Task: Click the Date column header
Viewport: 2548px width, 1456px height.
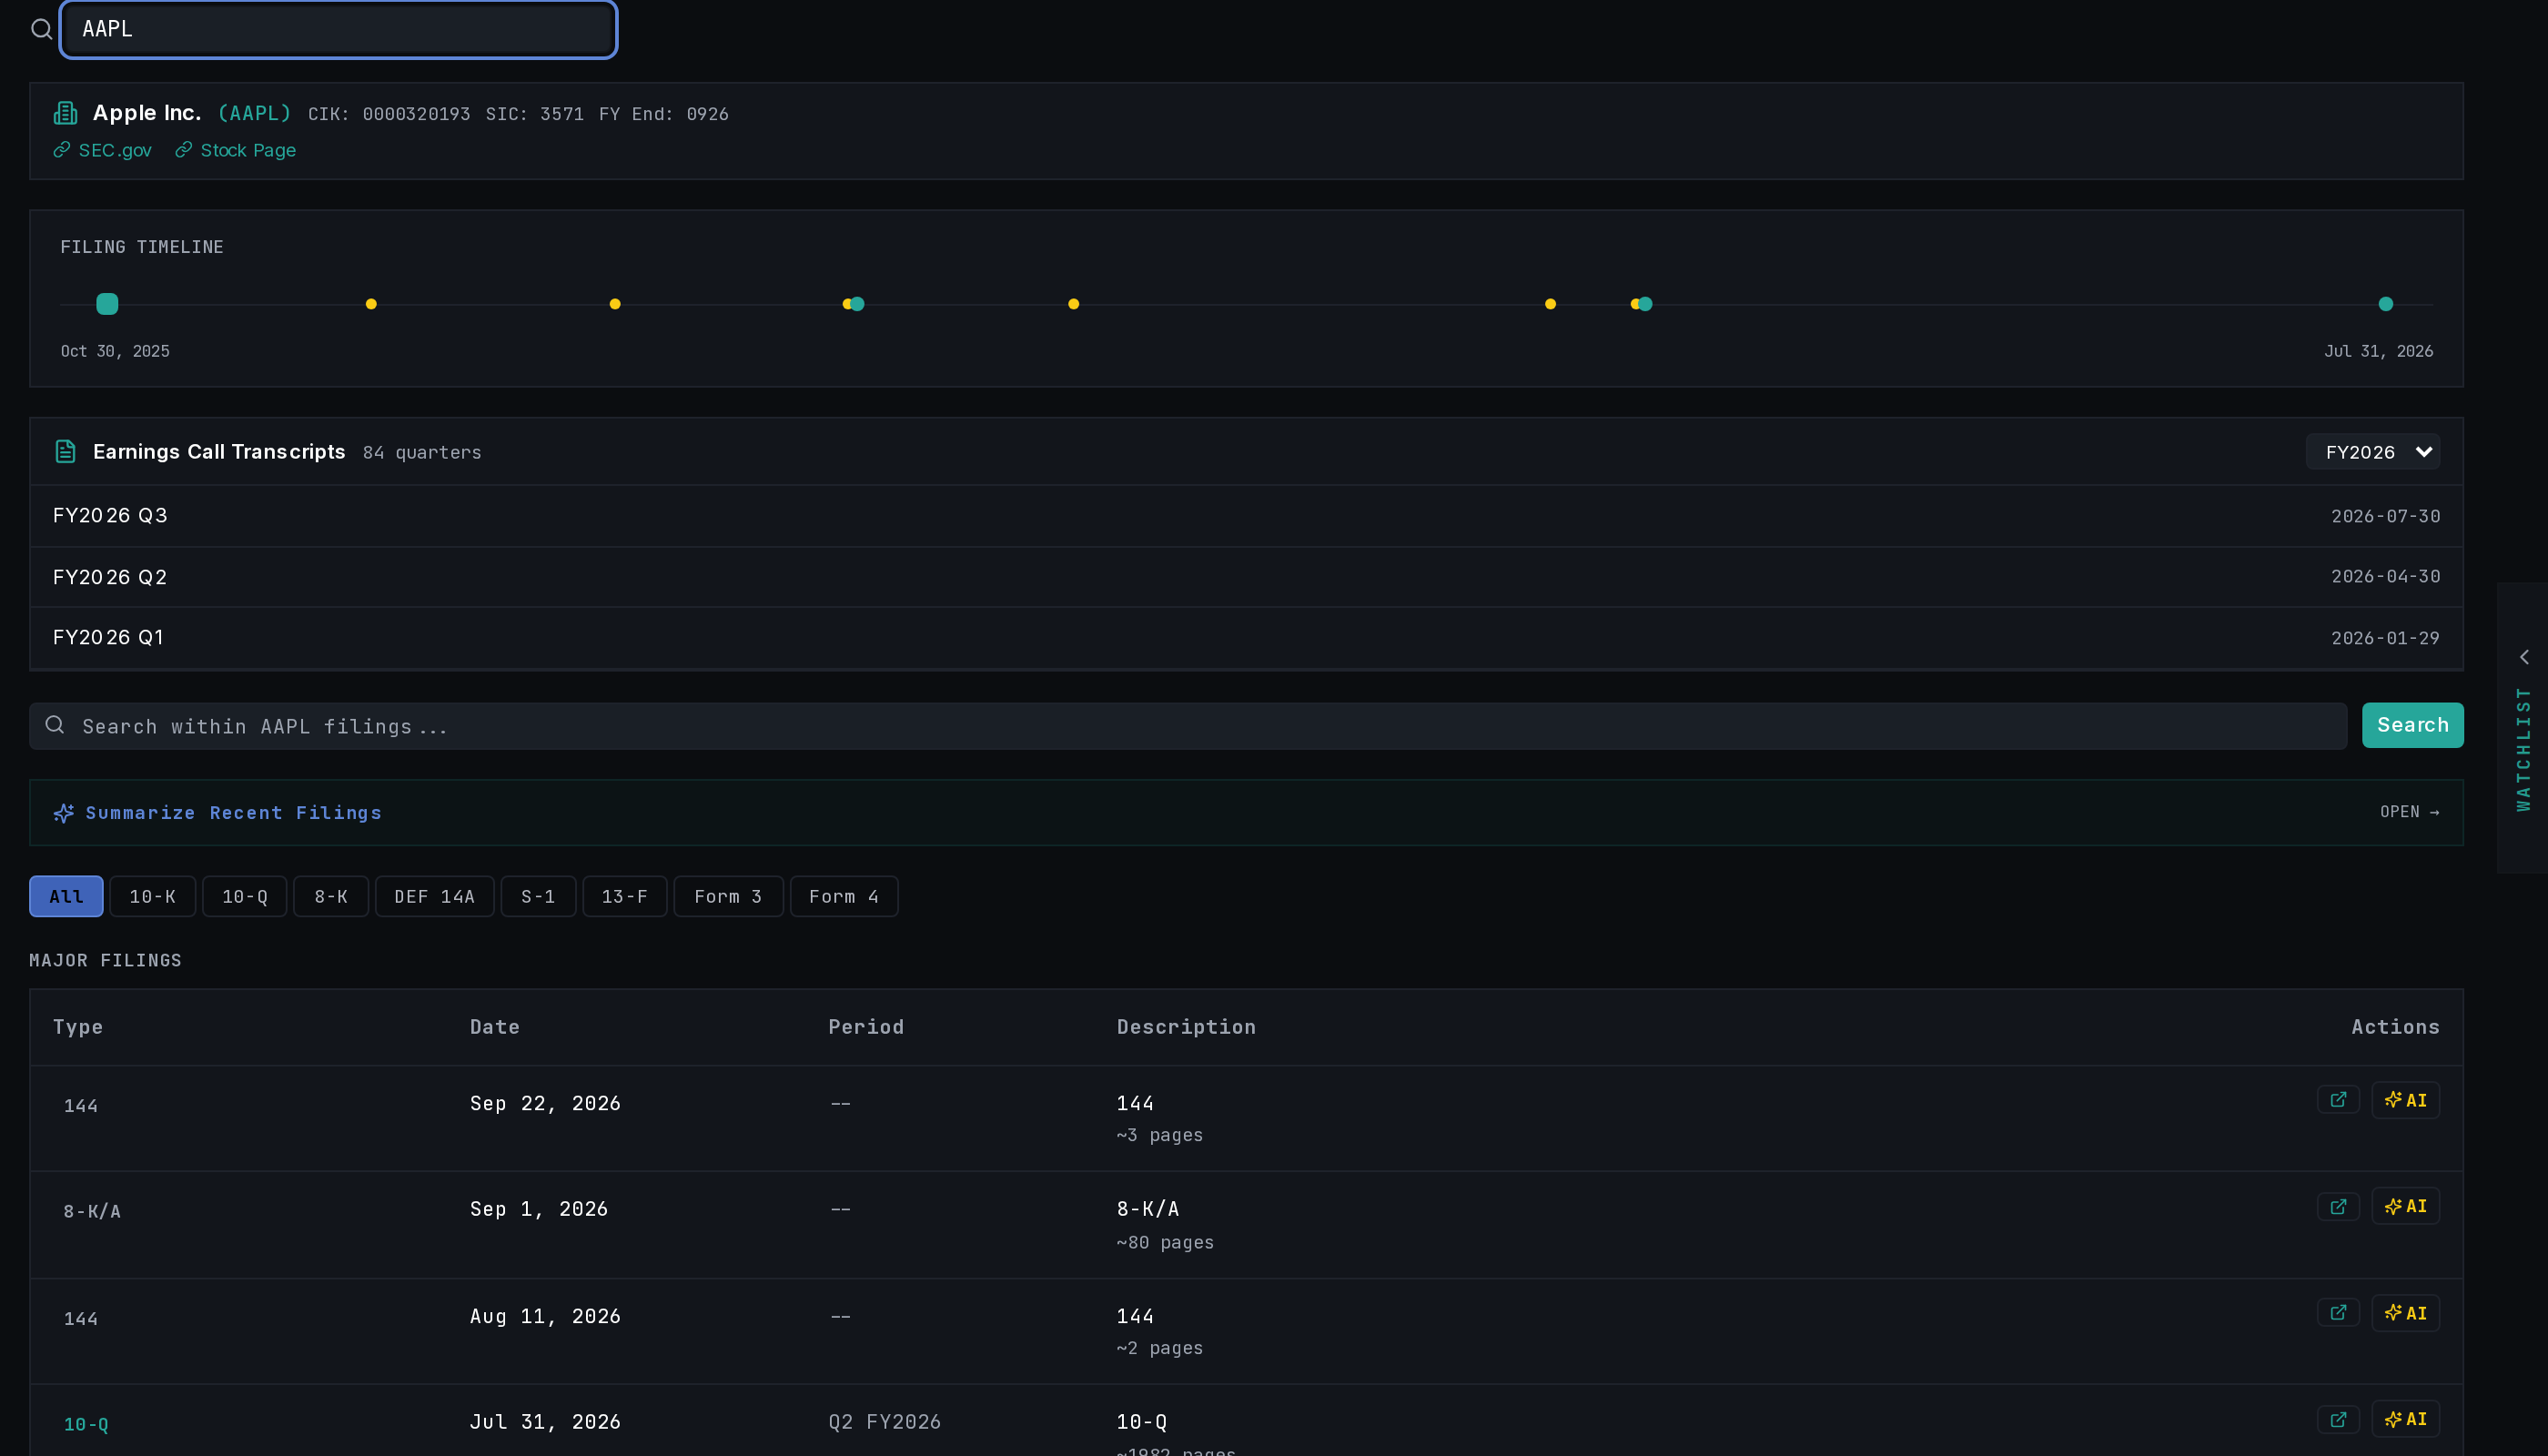Action: [495, 1027]
